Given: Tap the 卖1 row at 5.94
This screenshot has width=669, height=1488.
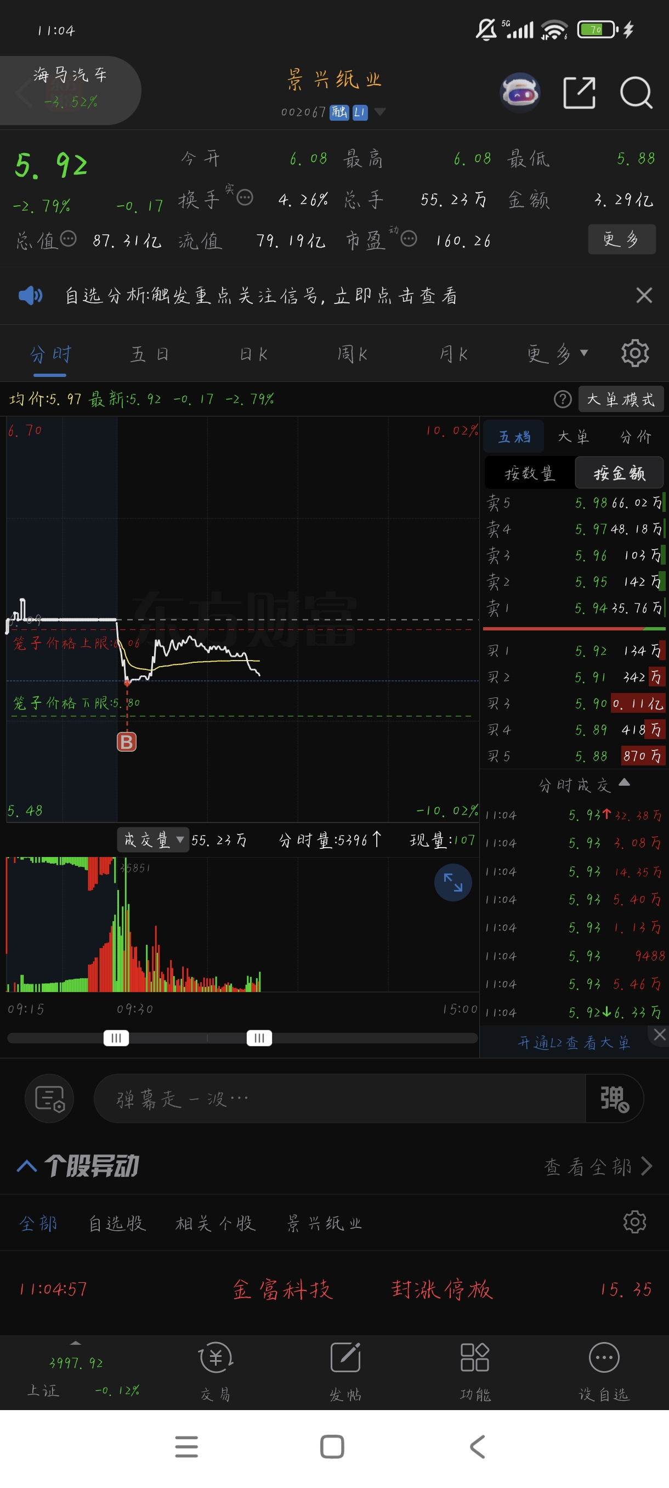Looking at the screenshot, I should 575,608.
